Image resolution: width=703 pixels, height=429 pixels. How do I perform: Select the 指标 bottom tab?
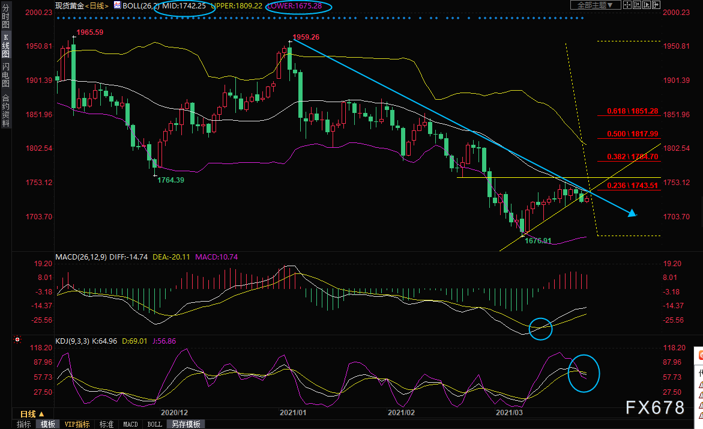click(24, 424)
